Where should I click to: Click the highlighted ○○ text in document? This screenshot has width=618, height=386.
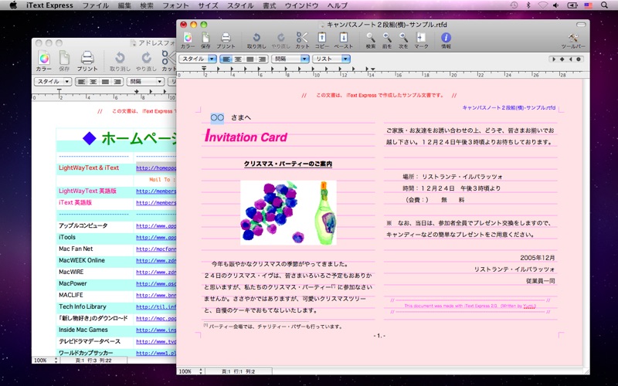[217, 117]
